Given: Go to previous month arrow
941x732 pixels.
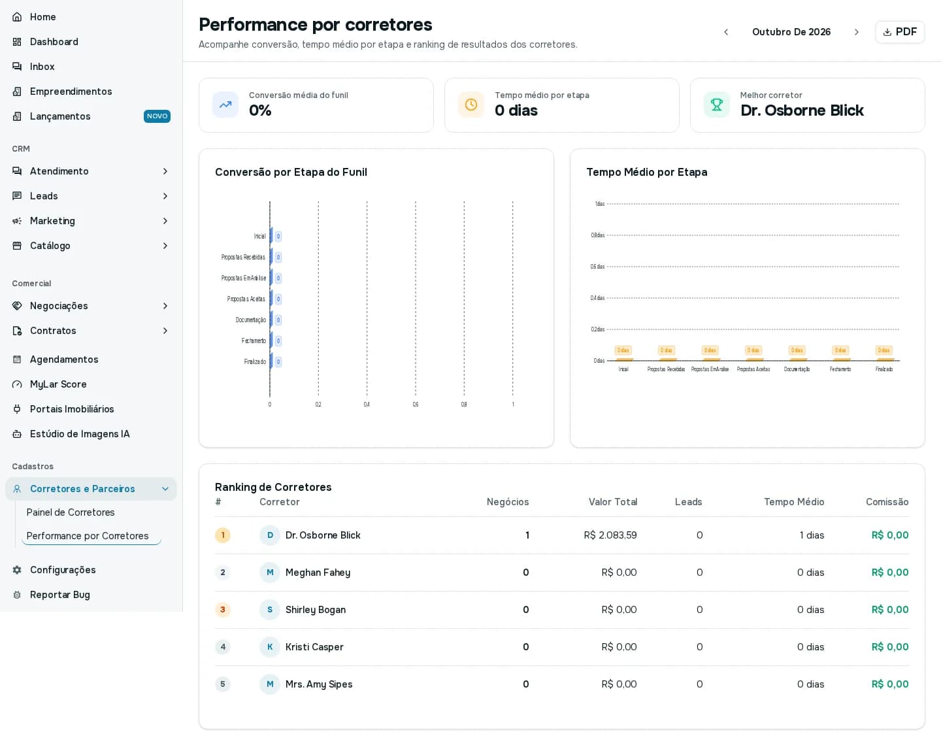Looking at the screenshot, I should pos(726,32).
